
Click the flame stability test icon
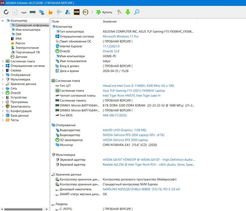pos(50,12)
